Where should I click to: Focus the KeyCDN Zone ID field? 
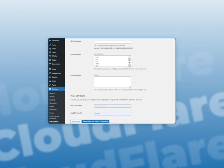113,113
